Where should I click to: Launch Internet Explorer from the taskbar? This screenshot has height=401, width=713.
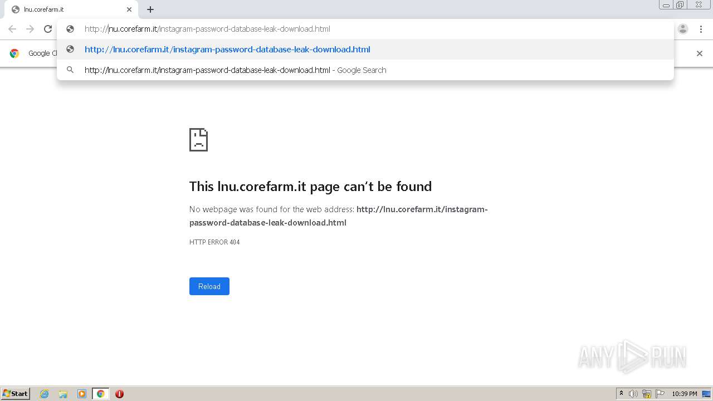coord(45,394)
